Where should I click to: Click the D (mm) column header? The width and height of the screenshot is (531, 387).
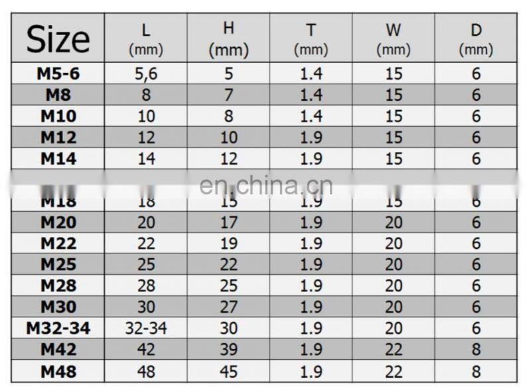coord(476,39)
